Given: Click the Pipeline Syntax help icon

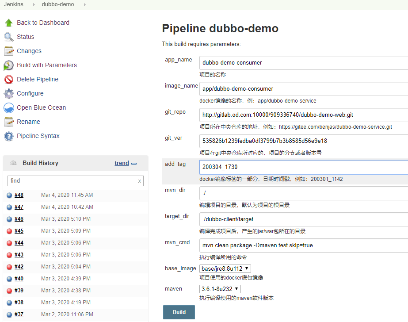Looking at the screenshot, I should coord(9,136).
